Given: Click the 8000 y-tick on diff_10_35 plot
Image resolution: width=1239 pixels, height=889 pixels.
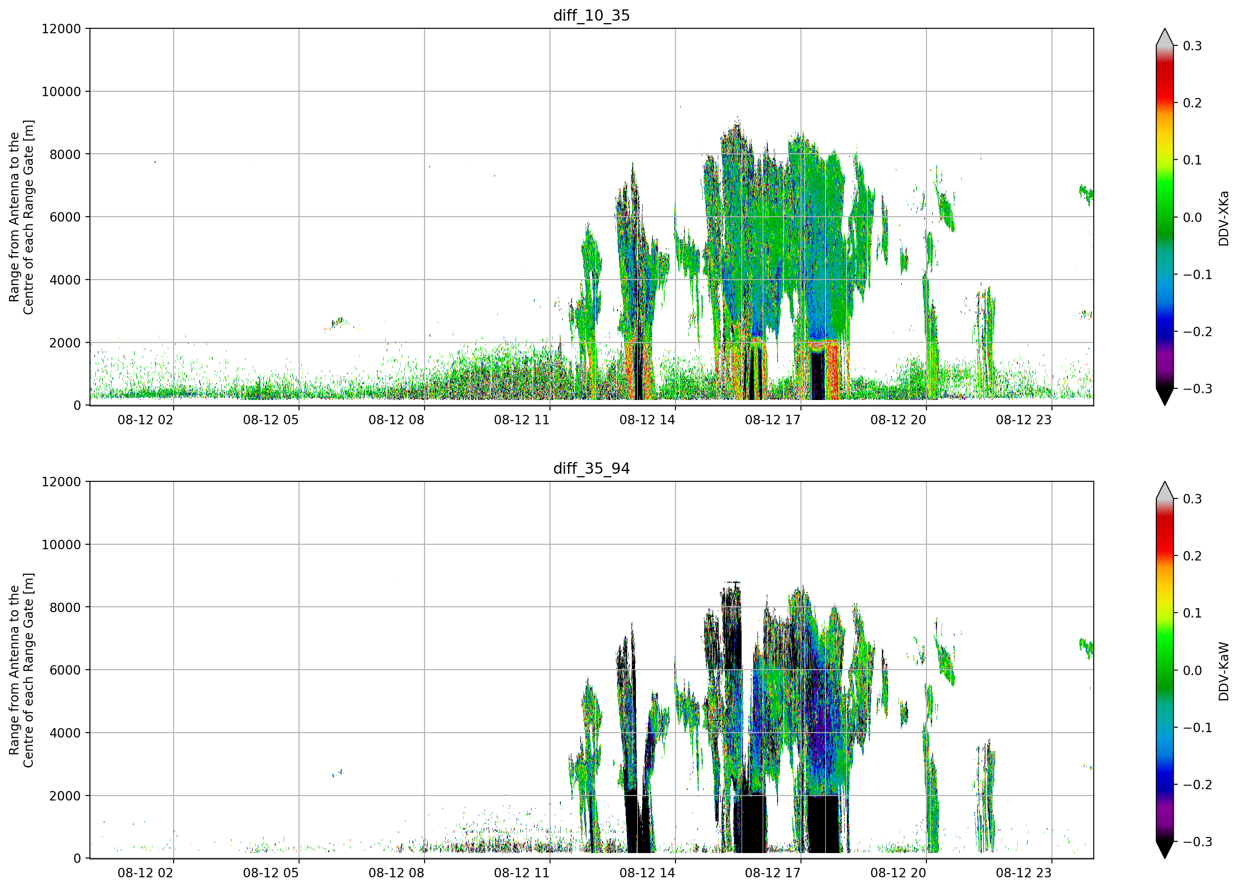Looking at the screenshot, I should tap(65, 155).
